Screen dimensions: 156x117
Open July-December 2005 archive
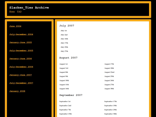(21, 51)
